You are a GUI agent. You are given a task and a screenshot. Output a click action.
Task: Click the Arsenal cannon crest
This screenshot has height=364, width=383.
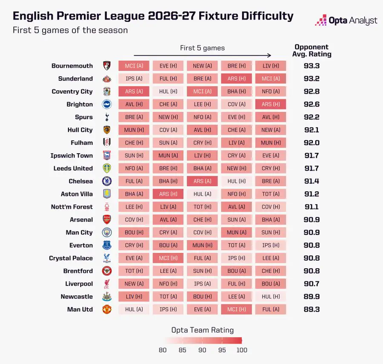click(x=107, y=220)
